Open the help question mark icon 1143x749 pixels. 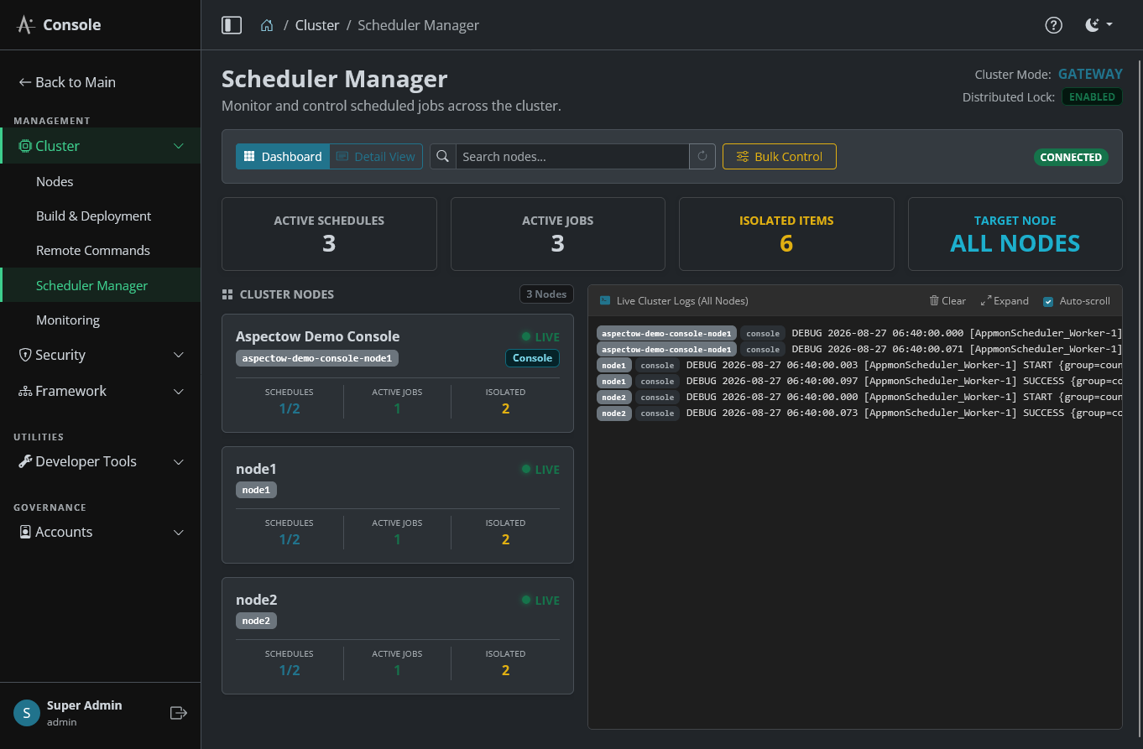click(x=1053, y=25)
